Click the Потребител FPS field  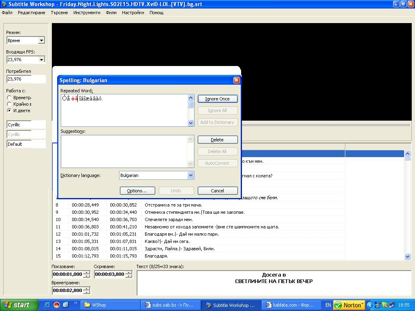26,79
